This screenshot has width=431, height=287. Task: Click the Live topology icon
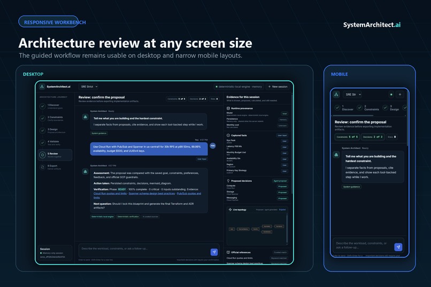click(x=230, y=210)
